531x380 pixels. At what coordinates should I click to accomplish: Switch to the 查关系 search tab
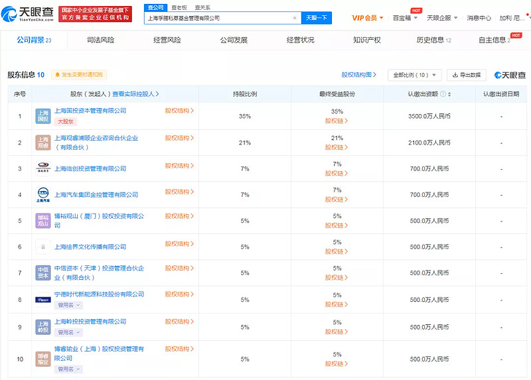202,7
